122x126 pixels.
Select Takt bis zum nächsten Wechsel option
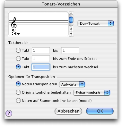(x=18, y=67)
